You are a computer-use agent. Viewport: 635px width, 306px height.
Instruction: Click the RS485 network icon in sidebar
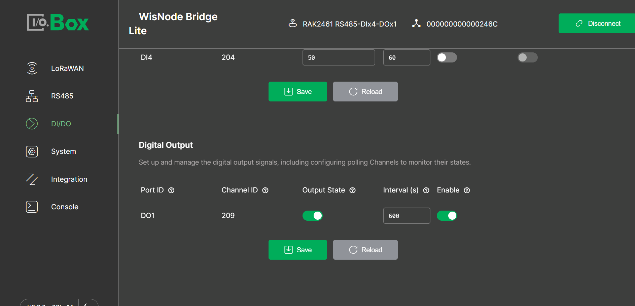32,96
